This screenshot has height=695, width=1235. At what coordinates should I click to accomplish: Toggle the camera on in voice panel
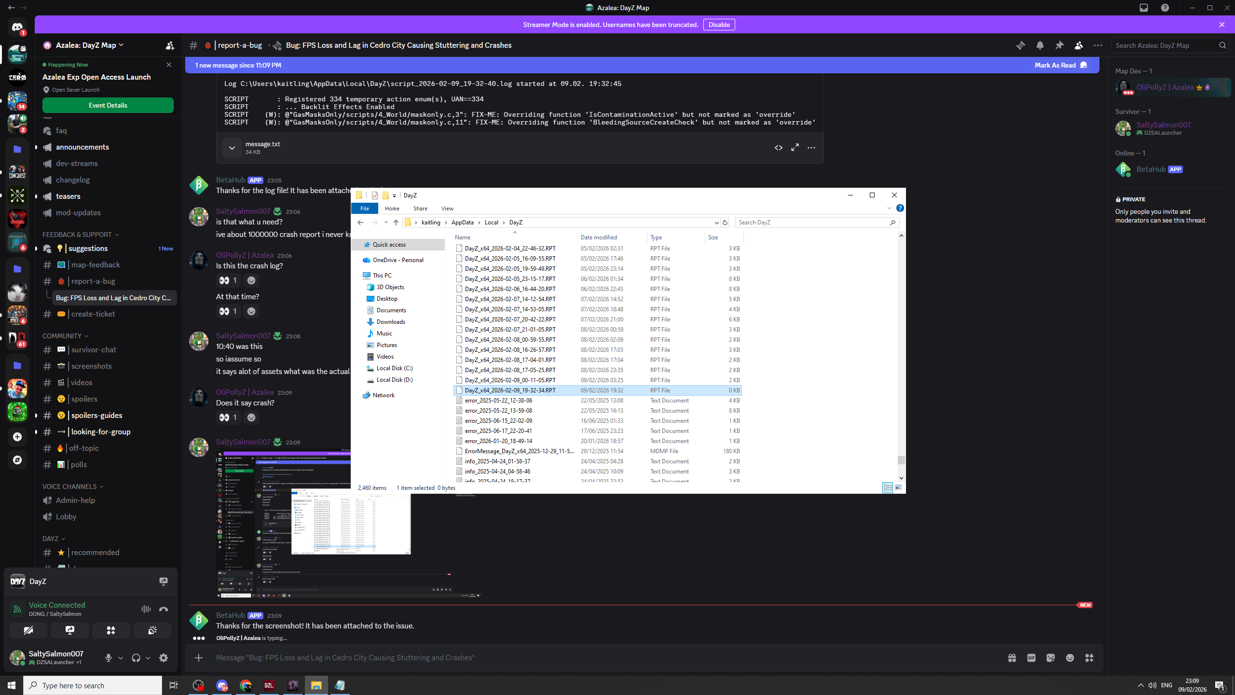[x=28, y=630]
